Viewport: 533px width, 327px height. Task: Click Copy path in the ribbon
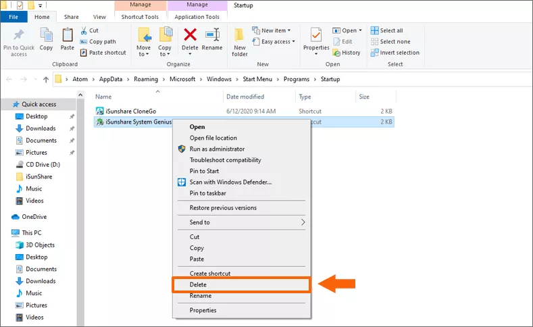pyautogui.click(x=98, y=41)
